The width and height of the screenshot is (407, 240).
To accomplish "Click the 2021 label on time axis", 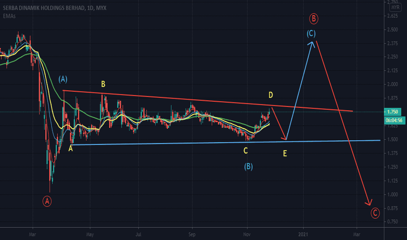I will click(x=303, y=235).
